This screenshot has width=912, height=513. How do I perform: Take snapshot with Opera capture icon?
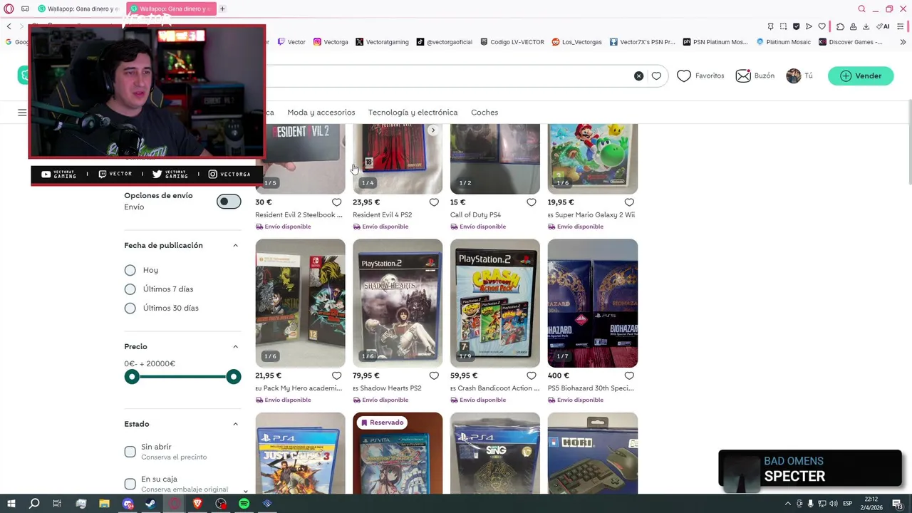click(783, 26)
